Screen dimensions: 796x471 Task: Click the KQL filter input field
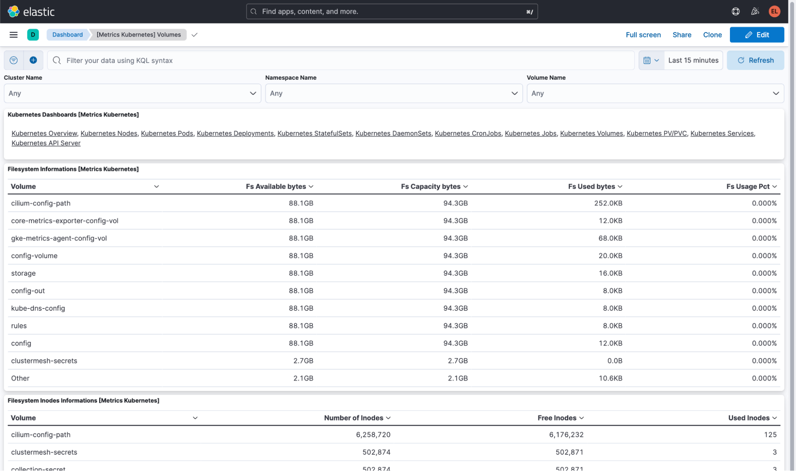point(342,60)
